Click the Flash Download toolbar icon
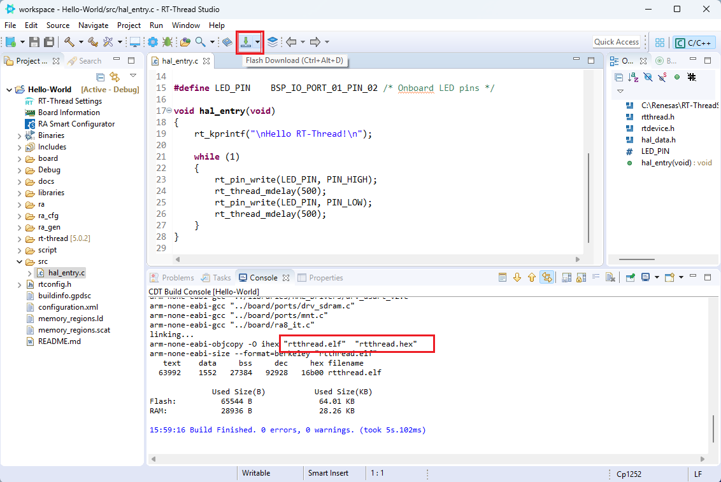721x482 pixels. [x=245, y=42]
